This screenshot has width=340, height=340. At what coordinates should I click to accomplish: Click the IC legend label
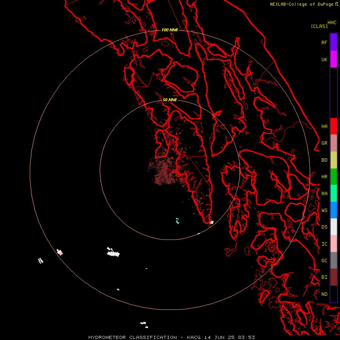(x=324, y=244)
